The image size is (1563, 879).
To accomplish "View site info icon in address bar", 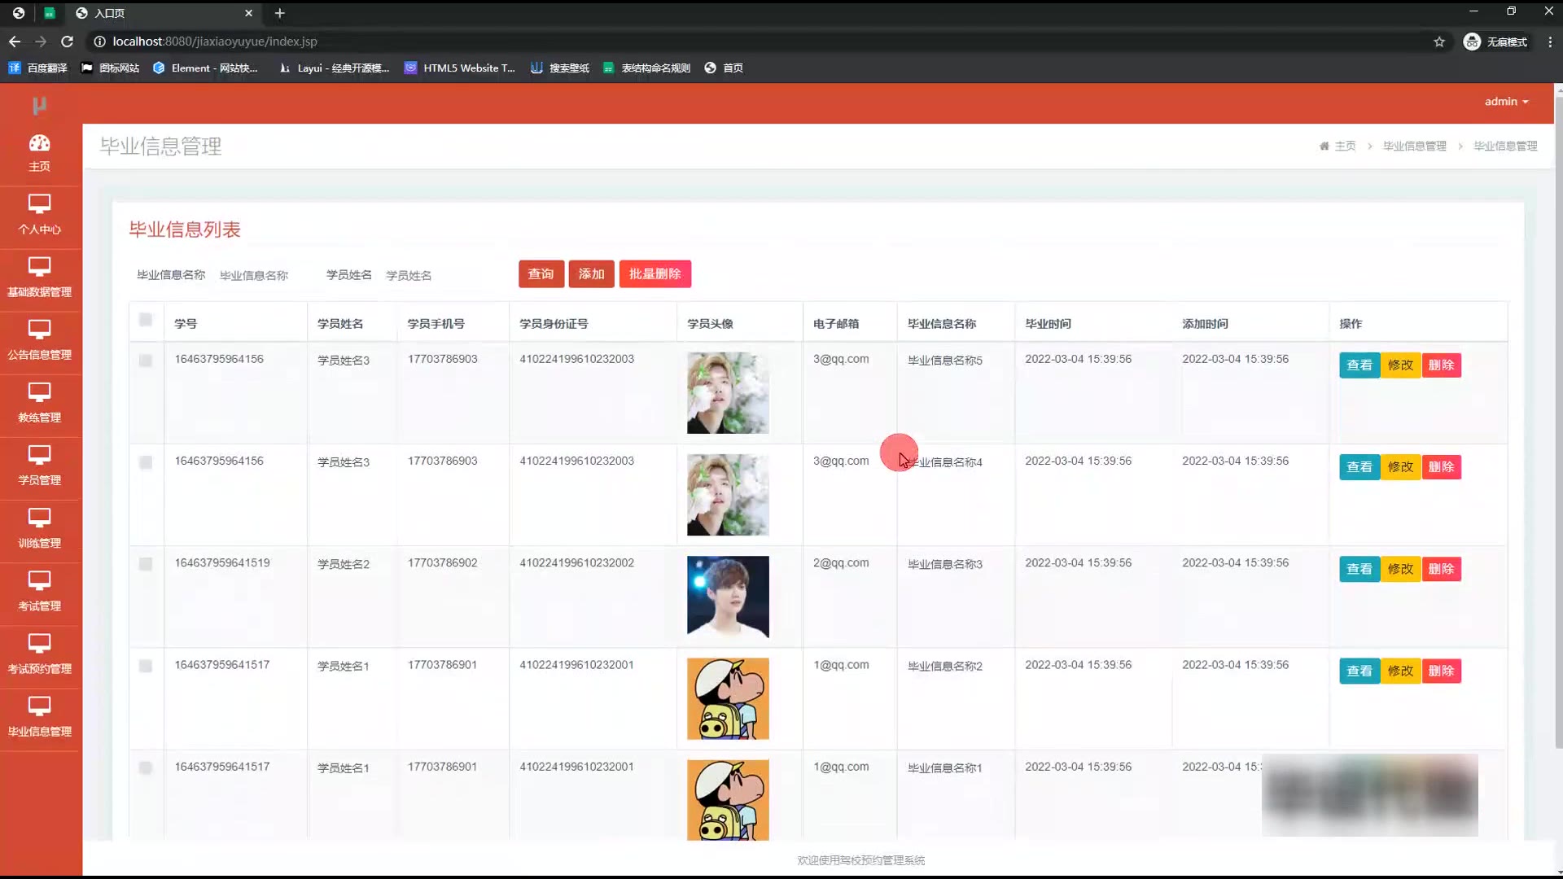I will click(x=99, y=42).
